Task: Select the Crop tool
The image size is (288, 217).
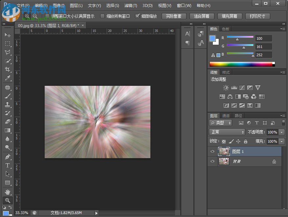Action: 8,69
